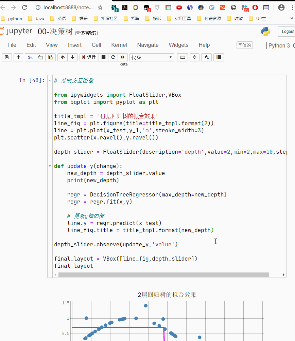This screenshot has height=341, width=295.
Task: Click the red YouTube-style extension icon
Action: pyautogui.click(x=179, y=7)
